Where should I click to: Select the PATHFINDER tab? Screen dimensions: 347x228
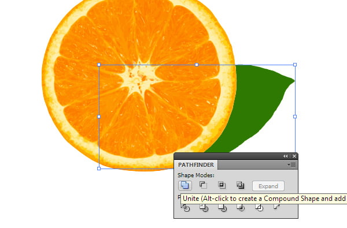[196, 165]
